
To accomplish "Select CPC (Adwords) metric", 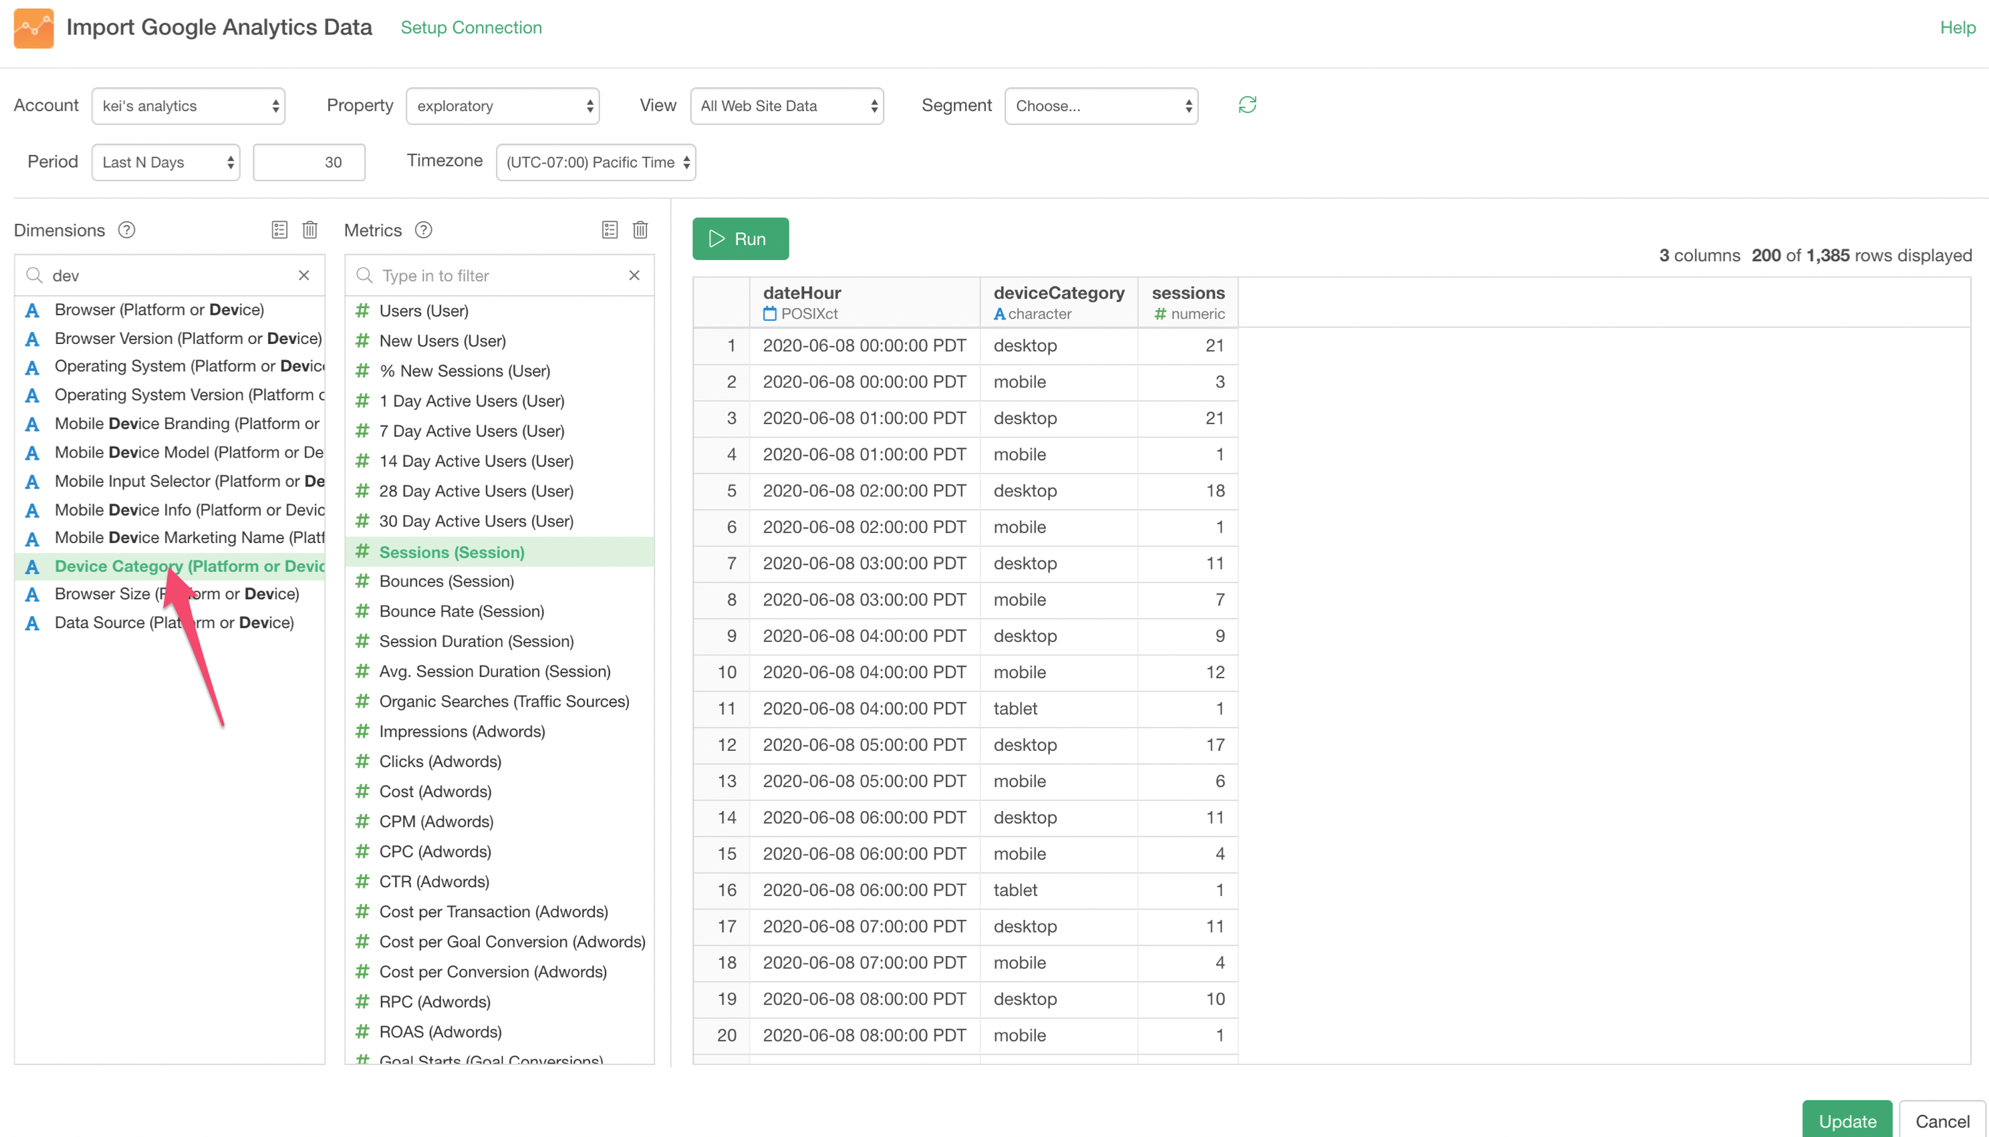I will 500,852.
